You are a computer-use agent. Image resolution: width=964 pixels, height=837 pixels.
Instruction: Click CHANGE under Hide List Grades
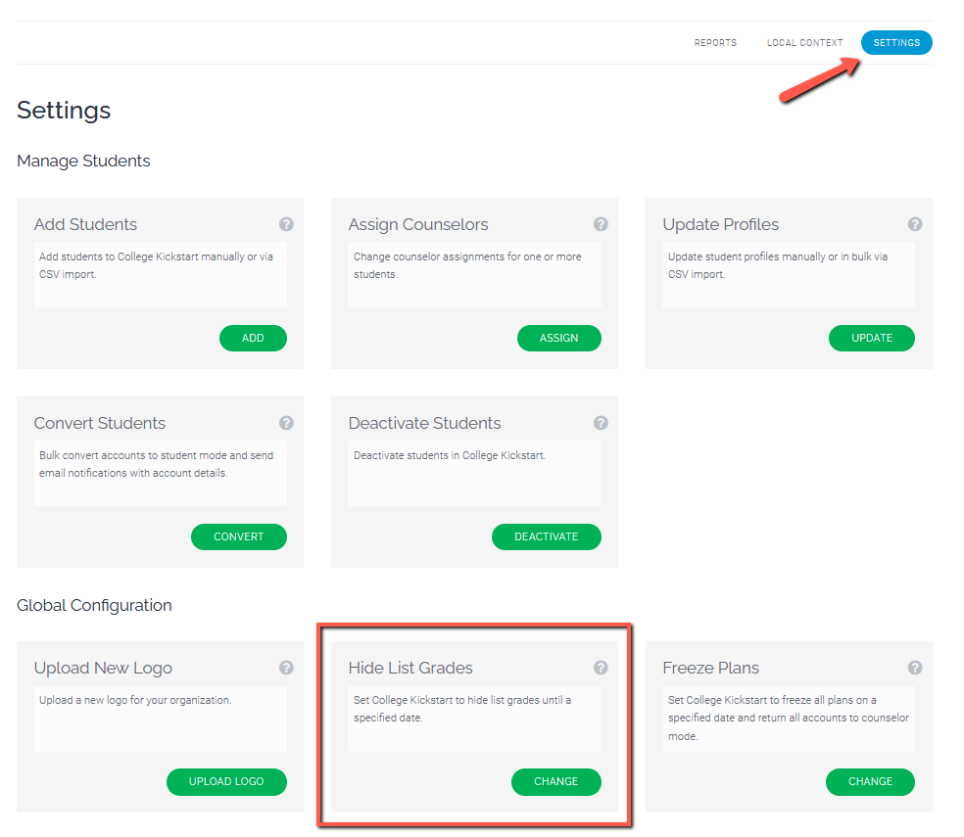(x=555, y=782)
